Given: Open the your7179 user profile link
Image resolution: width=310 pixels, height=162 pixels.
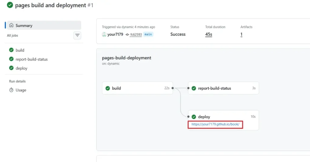Looking at the screenshot, I should pos(115,34).
